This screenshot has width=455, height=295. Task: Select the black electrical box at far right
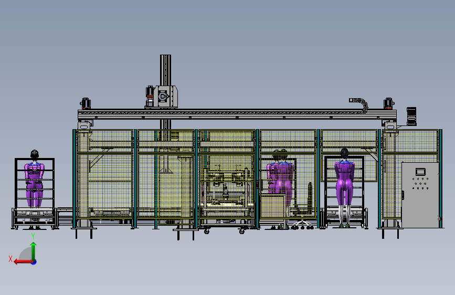[411, 116]
